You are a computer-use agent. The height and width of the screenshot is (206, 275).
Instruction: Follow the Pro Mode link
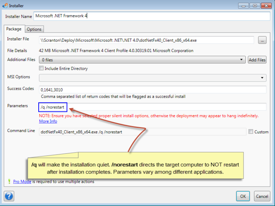click(22, 181)
